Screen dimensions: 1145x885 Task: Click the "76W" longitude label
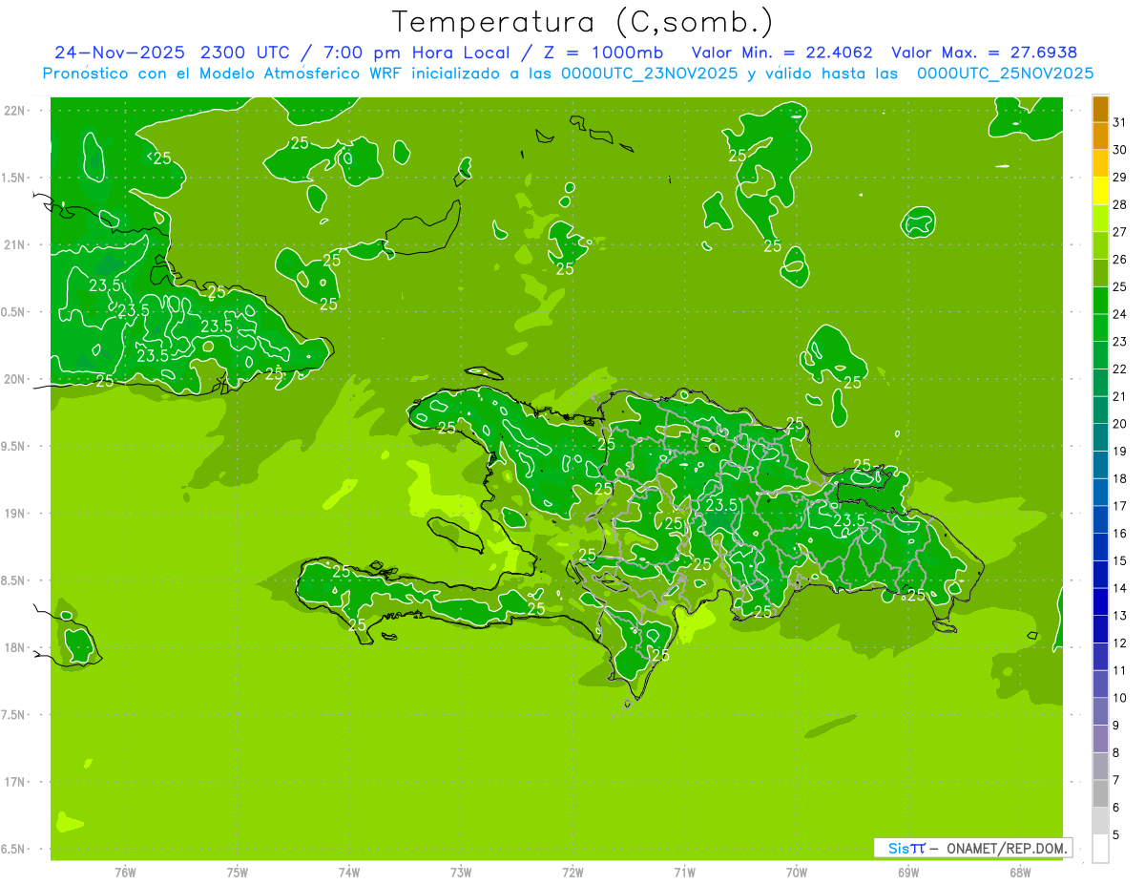click(125, 873)
